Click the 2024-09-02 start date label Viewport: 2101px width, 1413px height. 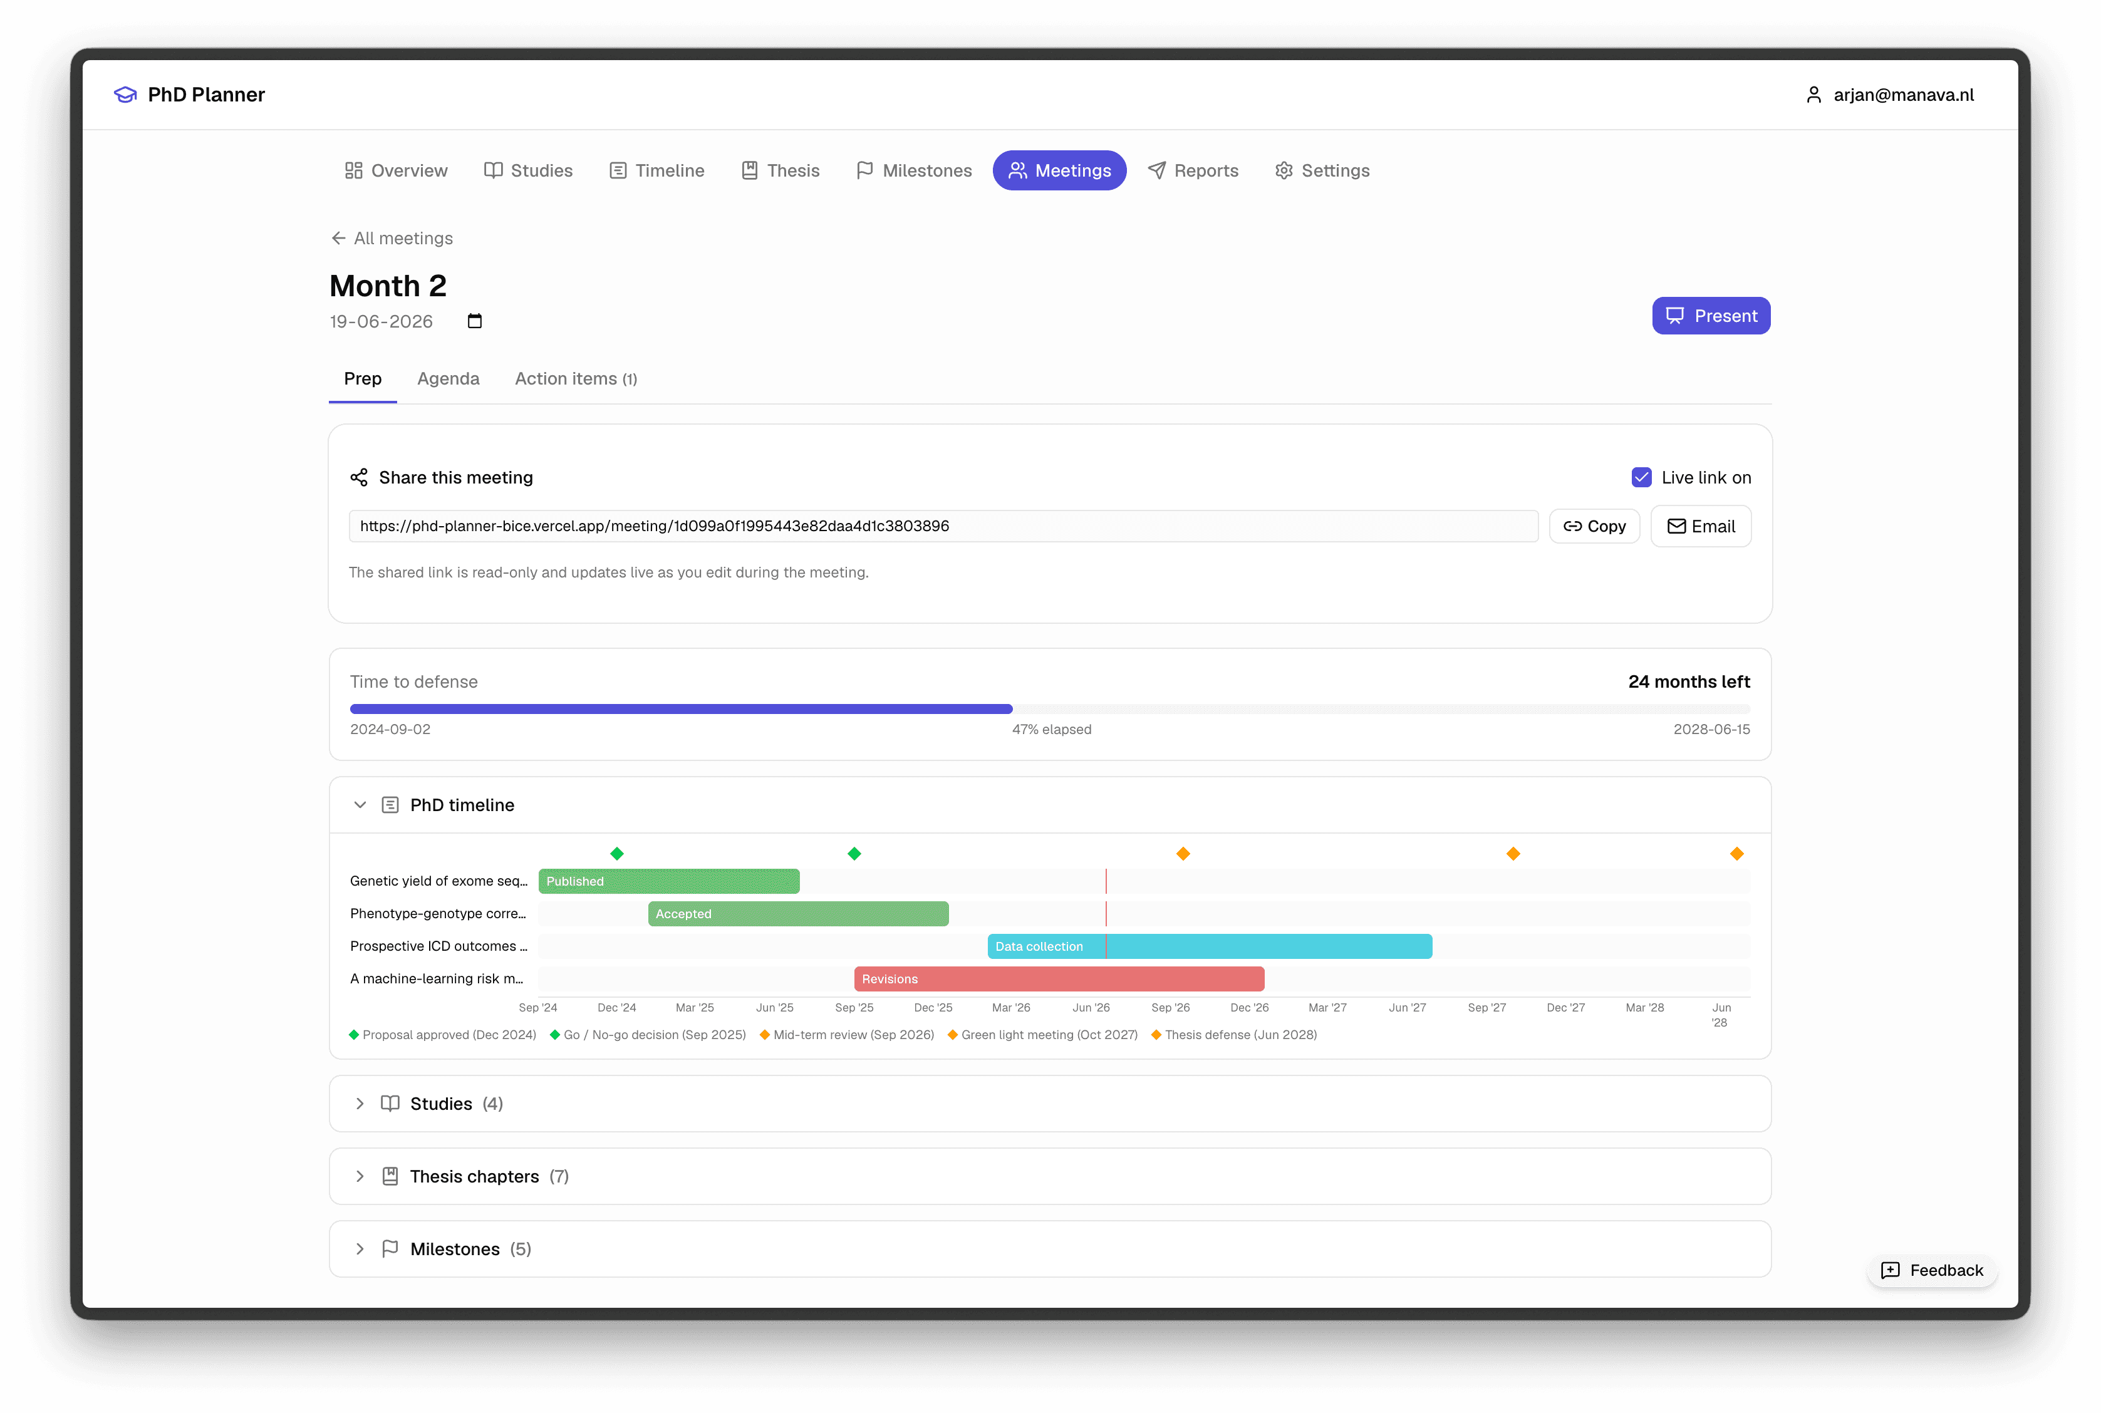click(x=390, y=729)
